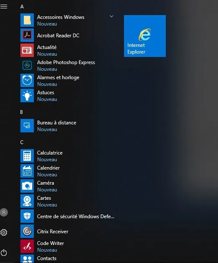Screen dimensions: 218x263
Task: Launch the Calculatrice icon
Action: [27, 156]
